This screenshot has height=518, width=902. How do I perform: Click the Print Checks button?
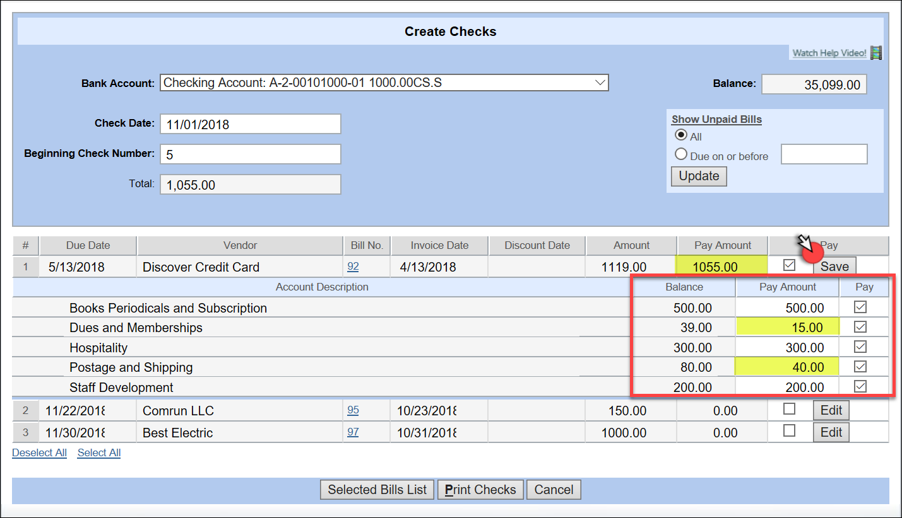480,490
